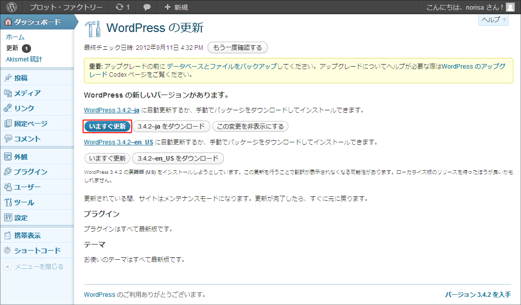Click the pushpin icon beside 投稿
The image size is (521, 305).
click(8, 78)
